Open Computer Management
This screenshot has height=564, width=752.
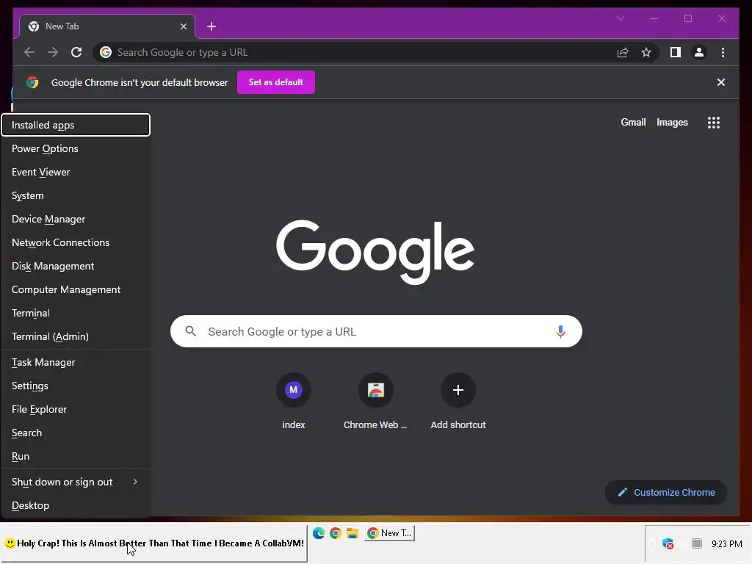tap(76, 289)
